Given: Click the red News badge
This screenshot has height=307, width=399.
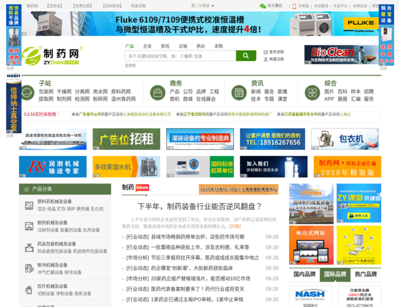Looking at the screenshot, I should (142, 188).
